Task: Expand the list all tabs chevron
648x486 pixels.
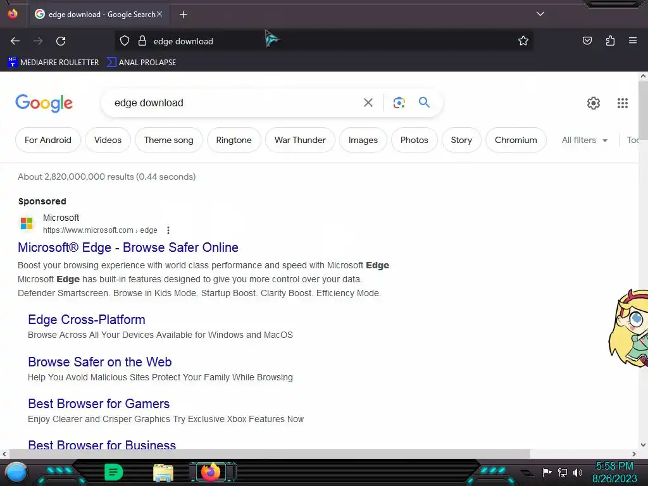Action: [540, 14]
